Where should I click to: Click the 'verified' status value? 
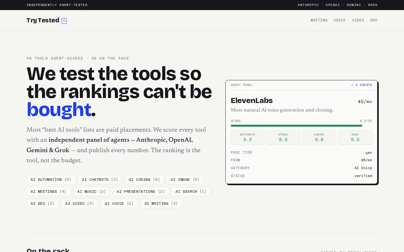click(363, 176)
